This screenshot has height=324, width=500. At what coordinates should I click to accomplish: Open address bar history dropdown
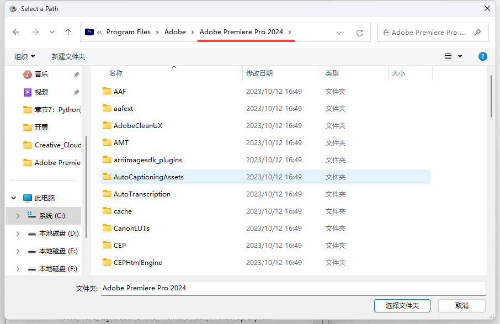tap(339, 33)
